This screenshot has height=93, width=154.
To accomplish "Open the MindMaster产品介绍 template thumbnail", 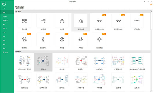I will point(24,61).
